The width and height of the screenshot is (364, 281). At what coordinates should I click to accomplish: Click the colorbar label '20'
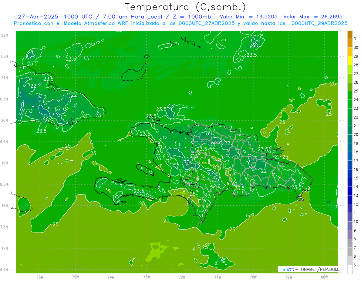356,135
